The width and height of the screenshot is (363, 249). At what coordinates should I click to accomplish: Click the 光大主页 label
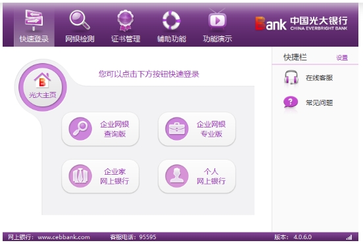[43, 95]
